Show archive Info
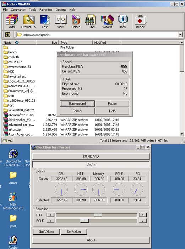The image size is (185, 249). click(x=123, y=21)
